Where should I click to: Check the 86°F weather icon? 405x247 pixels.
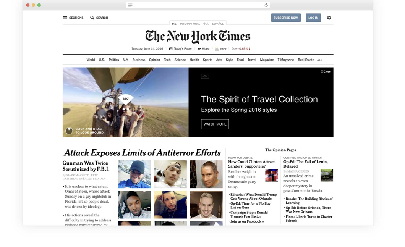click(217, 49)
